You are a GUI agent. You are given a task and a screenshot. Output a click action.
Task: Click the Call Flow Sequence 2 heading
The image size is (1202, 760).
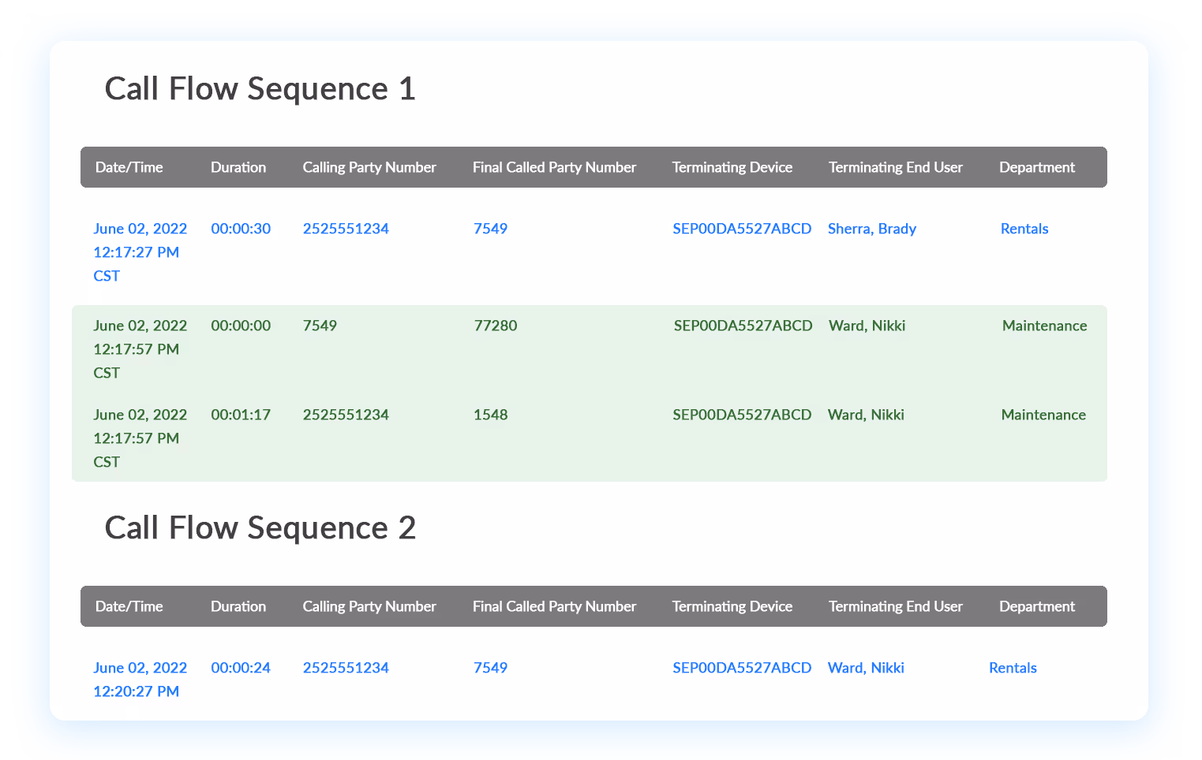tap(260, 528)
